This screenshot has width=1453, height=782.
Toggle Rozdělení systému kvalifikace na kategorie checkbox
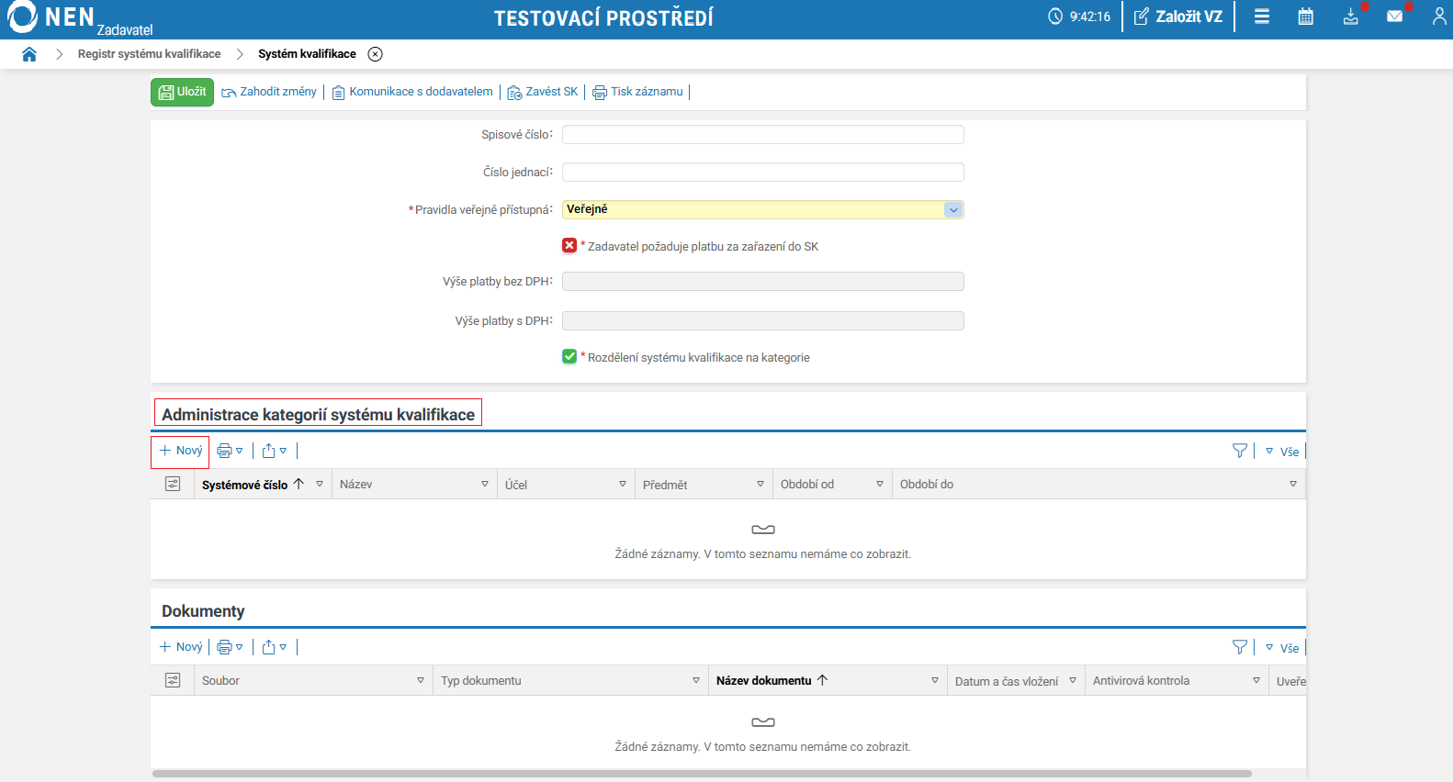pyautogui.click(x=569, y=356)
